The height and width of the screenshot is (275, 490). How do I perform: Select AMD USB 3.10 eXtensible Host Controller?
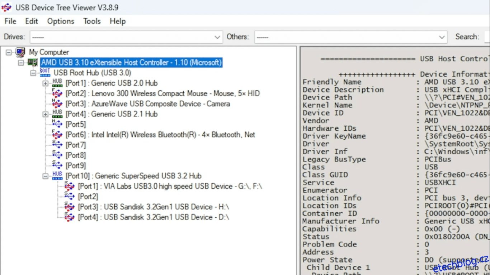131,63
